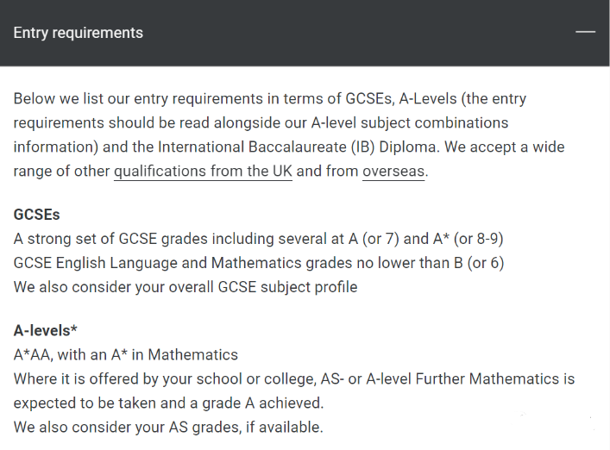Click the GCSE English Language and Mathematics line
This screenshot has height=450, width=610.
pos(259,263)
